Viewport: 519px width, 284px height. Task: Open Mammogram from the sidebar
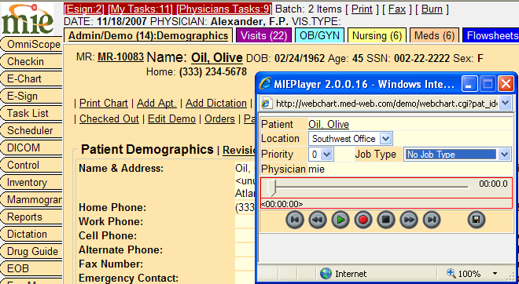click(31, 199)
